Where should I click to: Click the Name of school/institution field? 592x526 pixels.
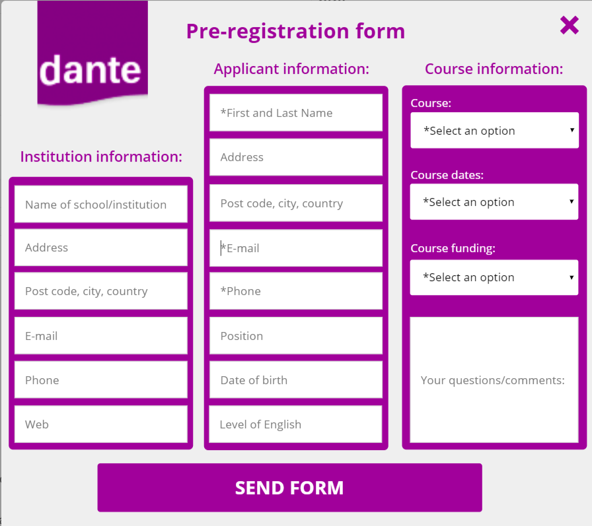pos(101,205)
